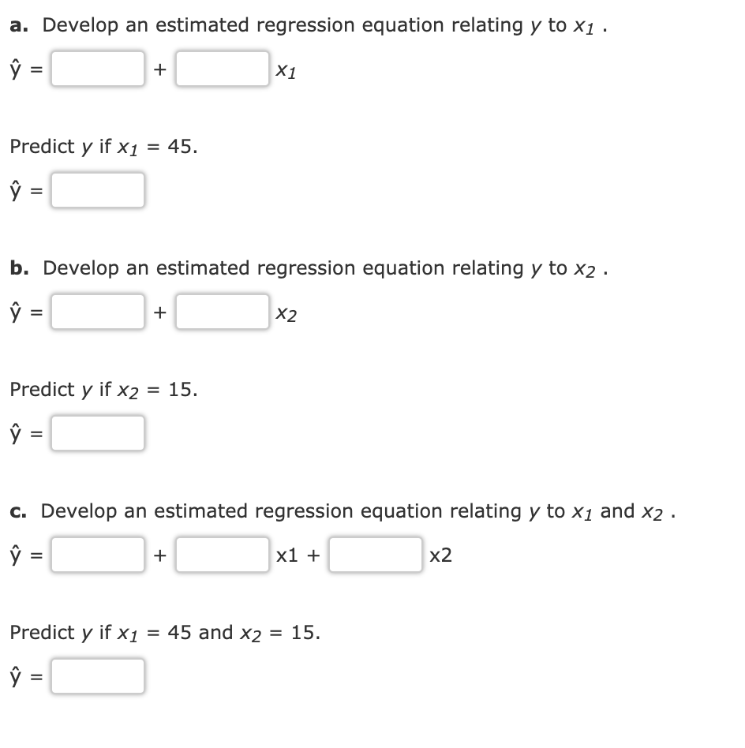
Task: Click the final prediction field at the bottom
Action: coord(97,675)
